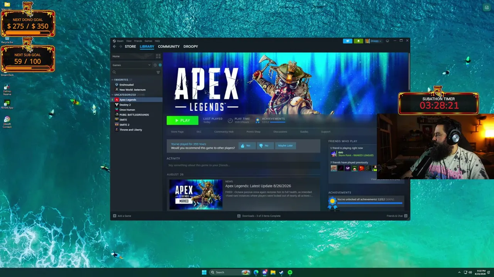Click Add a Game plus icon
Screen dimensions: 494x277
point(114,216)
